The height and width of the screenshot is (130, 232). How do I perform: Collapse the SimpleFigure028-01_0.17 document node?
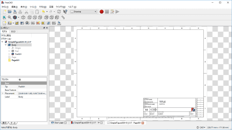point(2,42)
